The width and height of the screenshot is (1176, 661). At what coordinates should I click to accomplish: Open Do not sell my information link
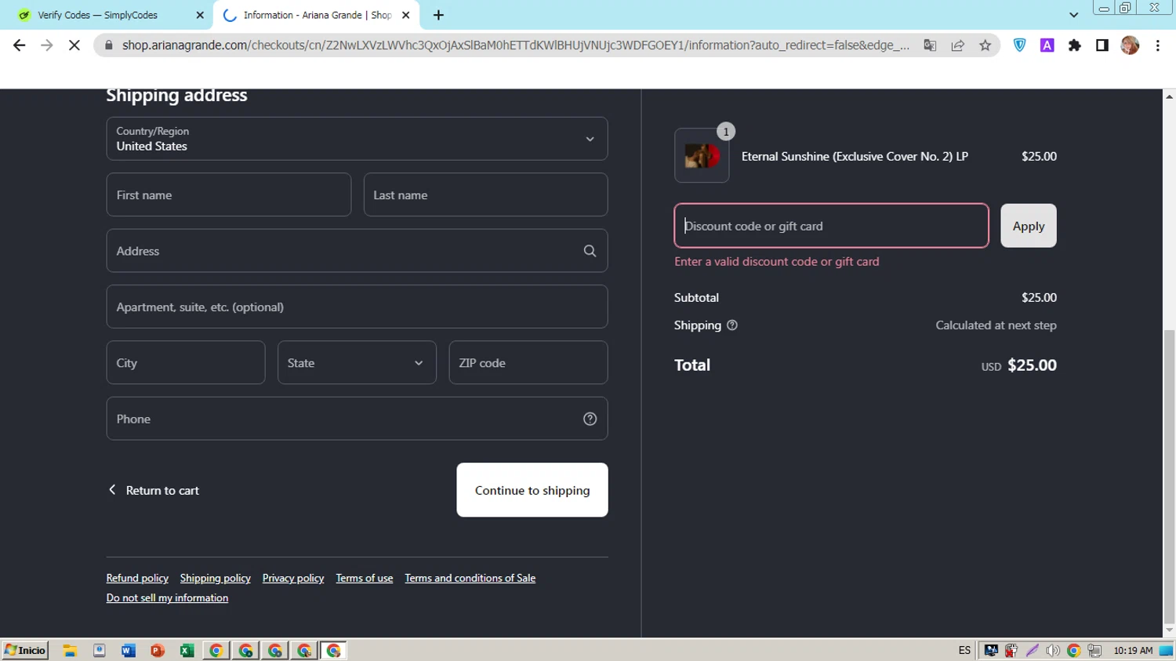tap(167, 597)
